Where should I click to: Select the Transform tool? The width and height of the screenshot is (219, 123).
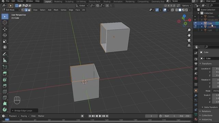coord(5,47)
